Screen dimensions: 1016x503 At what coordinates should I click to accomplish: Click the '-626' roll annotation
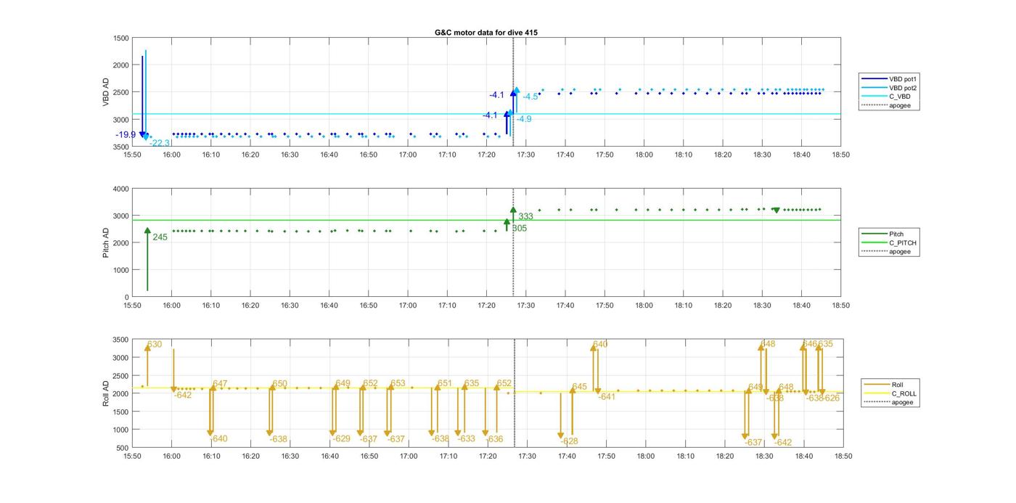pyautogui.click(x=832, y=398)
